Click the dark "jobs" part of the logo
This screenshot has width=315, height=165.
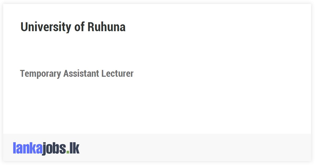(54, 149)
